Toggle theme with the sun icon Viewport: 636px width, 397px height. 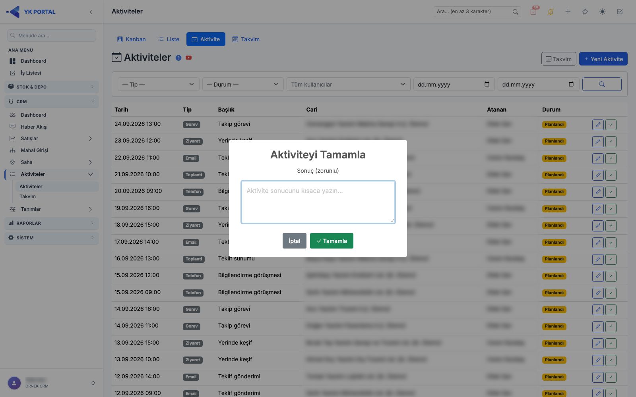click(x=603, y=12)
